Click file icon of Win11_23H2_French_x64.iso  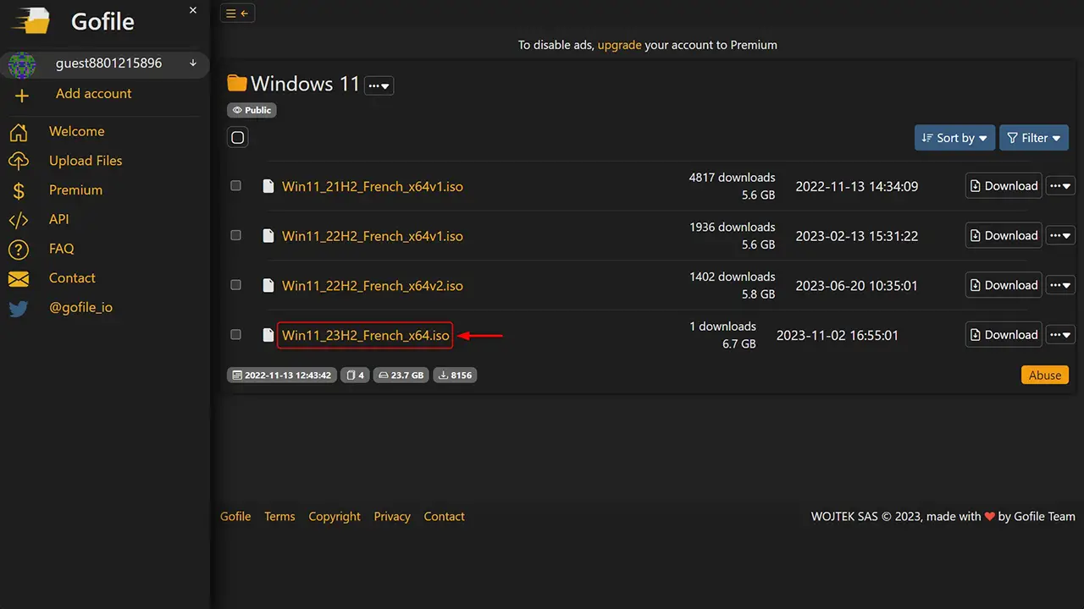coord(268,335)
